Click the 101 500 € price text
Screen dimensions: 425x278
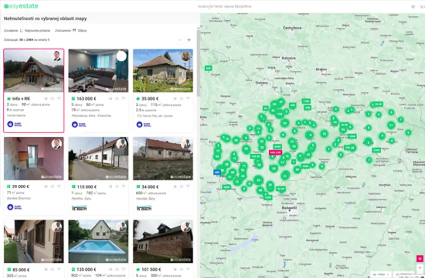click(151, 270)
